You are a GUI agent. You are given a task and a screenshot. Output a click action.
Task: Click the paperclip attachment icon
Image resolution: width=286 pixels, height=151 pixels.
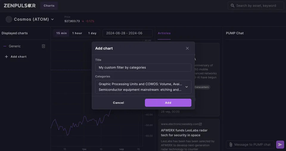pos(231,145)
